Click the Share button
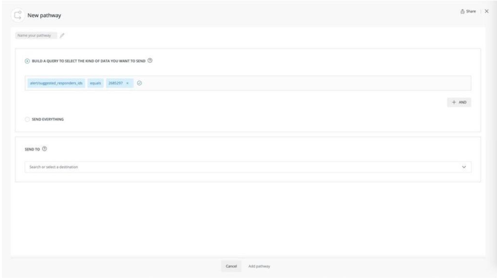Viewport: 497px width, 278px height. (x=468, y=11)
